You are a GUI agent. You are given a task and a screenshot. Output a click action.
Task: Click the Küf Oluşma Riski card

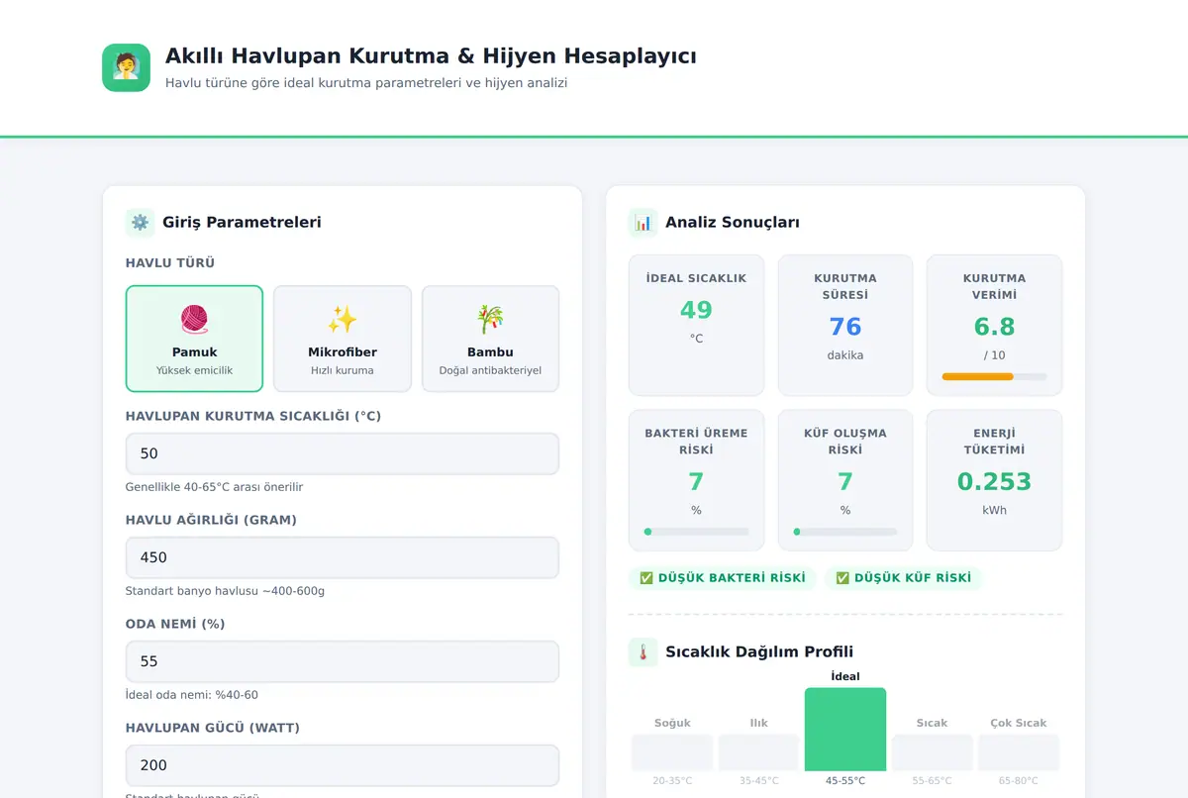[844, 480]
